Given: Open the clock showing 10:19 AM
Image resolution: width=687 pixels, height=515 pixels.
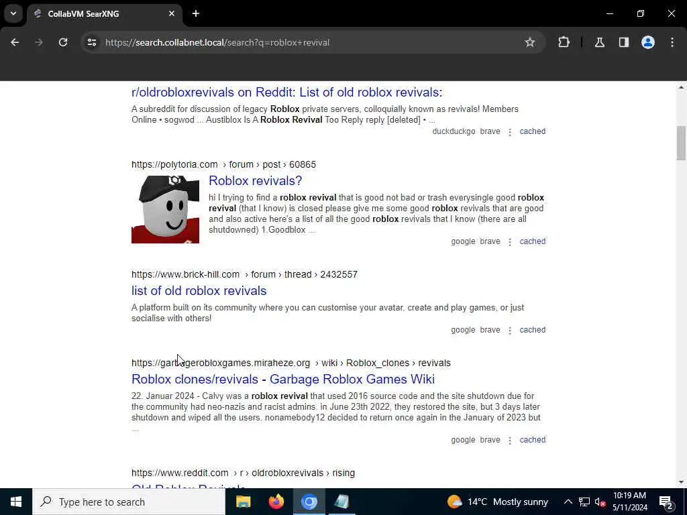Looking at the screenshot, I should pyautogui.click(x=629, y=502).
